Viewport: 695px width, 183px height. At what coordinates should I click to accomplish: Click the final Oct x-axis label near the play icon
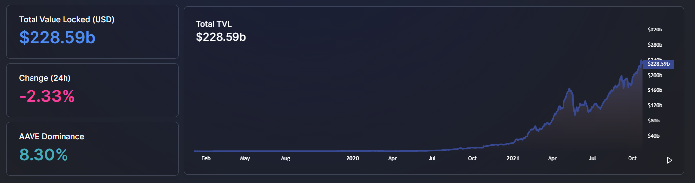coord(633,159)
